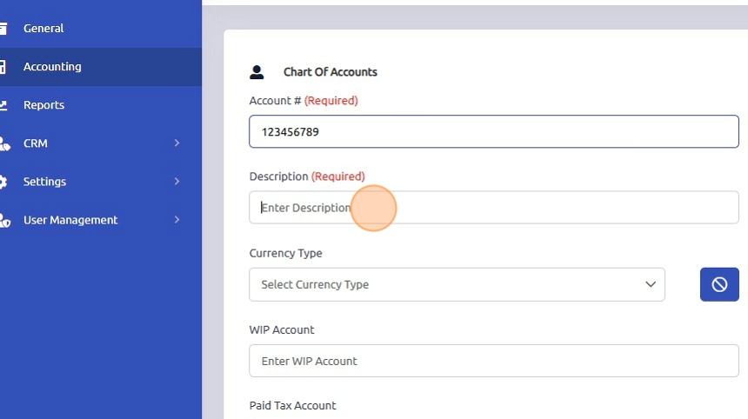Click the Paid Tax Account label
Viewport: 748px width, 419px height.
(292, 406)
